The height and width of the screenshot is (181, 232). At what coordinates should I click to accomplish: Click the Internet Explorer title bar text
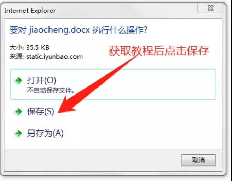(30, 11)
